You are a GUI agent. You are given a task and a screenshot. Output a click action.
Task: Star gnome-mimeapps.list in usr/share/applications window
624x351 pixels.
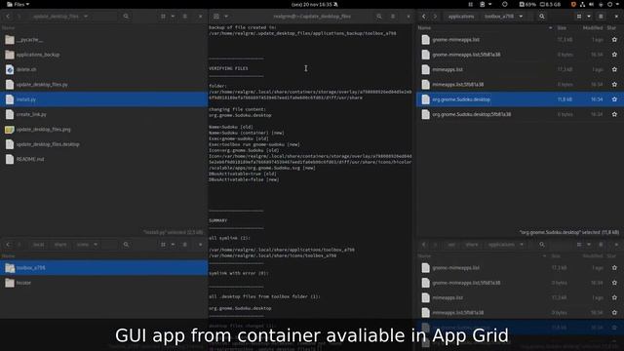[614, 268]
